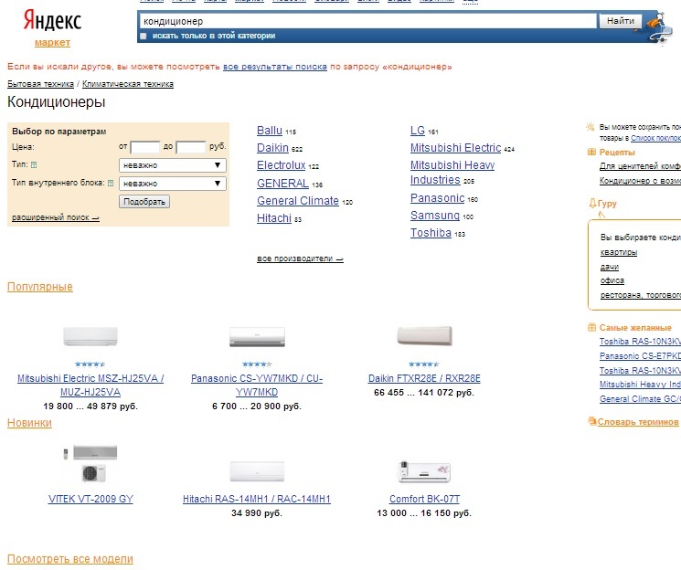Select Ballu manufacturer link
The height and width of the screenshot is (570, 681).
[x=270, y=131]
